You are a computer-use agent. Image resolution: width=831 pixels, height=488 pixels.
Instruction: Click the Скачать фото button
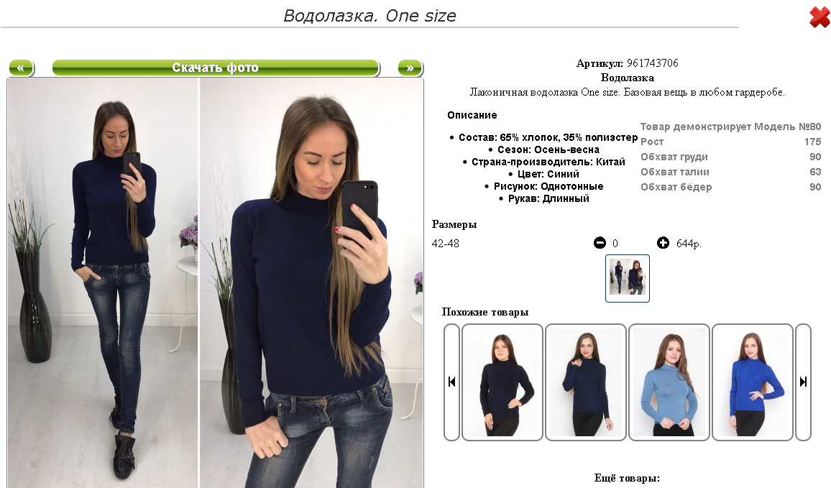pyautogui.click(x=216, y=68)
